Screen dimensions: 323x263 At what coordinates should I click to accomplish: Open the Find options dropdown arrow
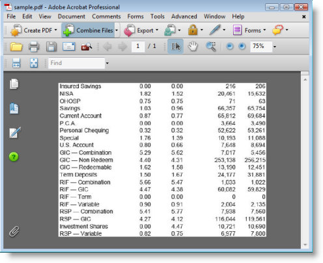(x=107, y=63)
